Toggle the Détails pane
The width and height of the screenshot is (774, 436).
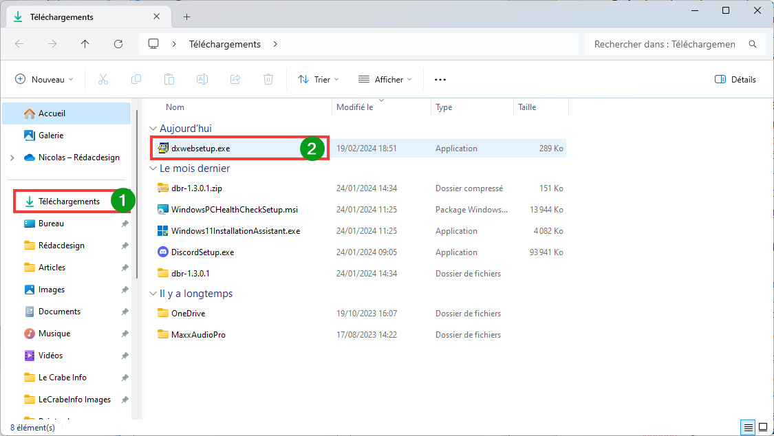point(735,79)
